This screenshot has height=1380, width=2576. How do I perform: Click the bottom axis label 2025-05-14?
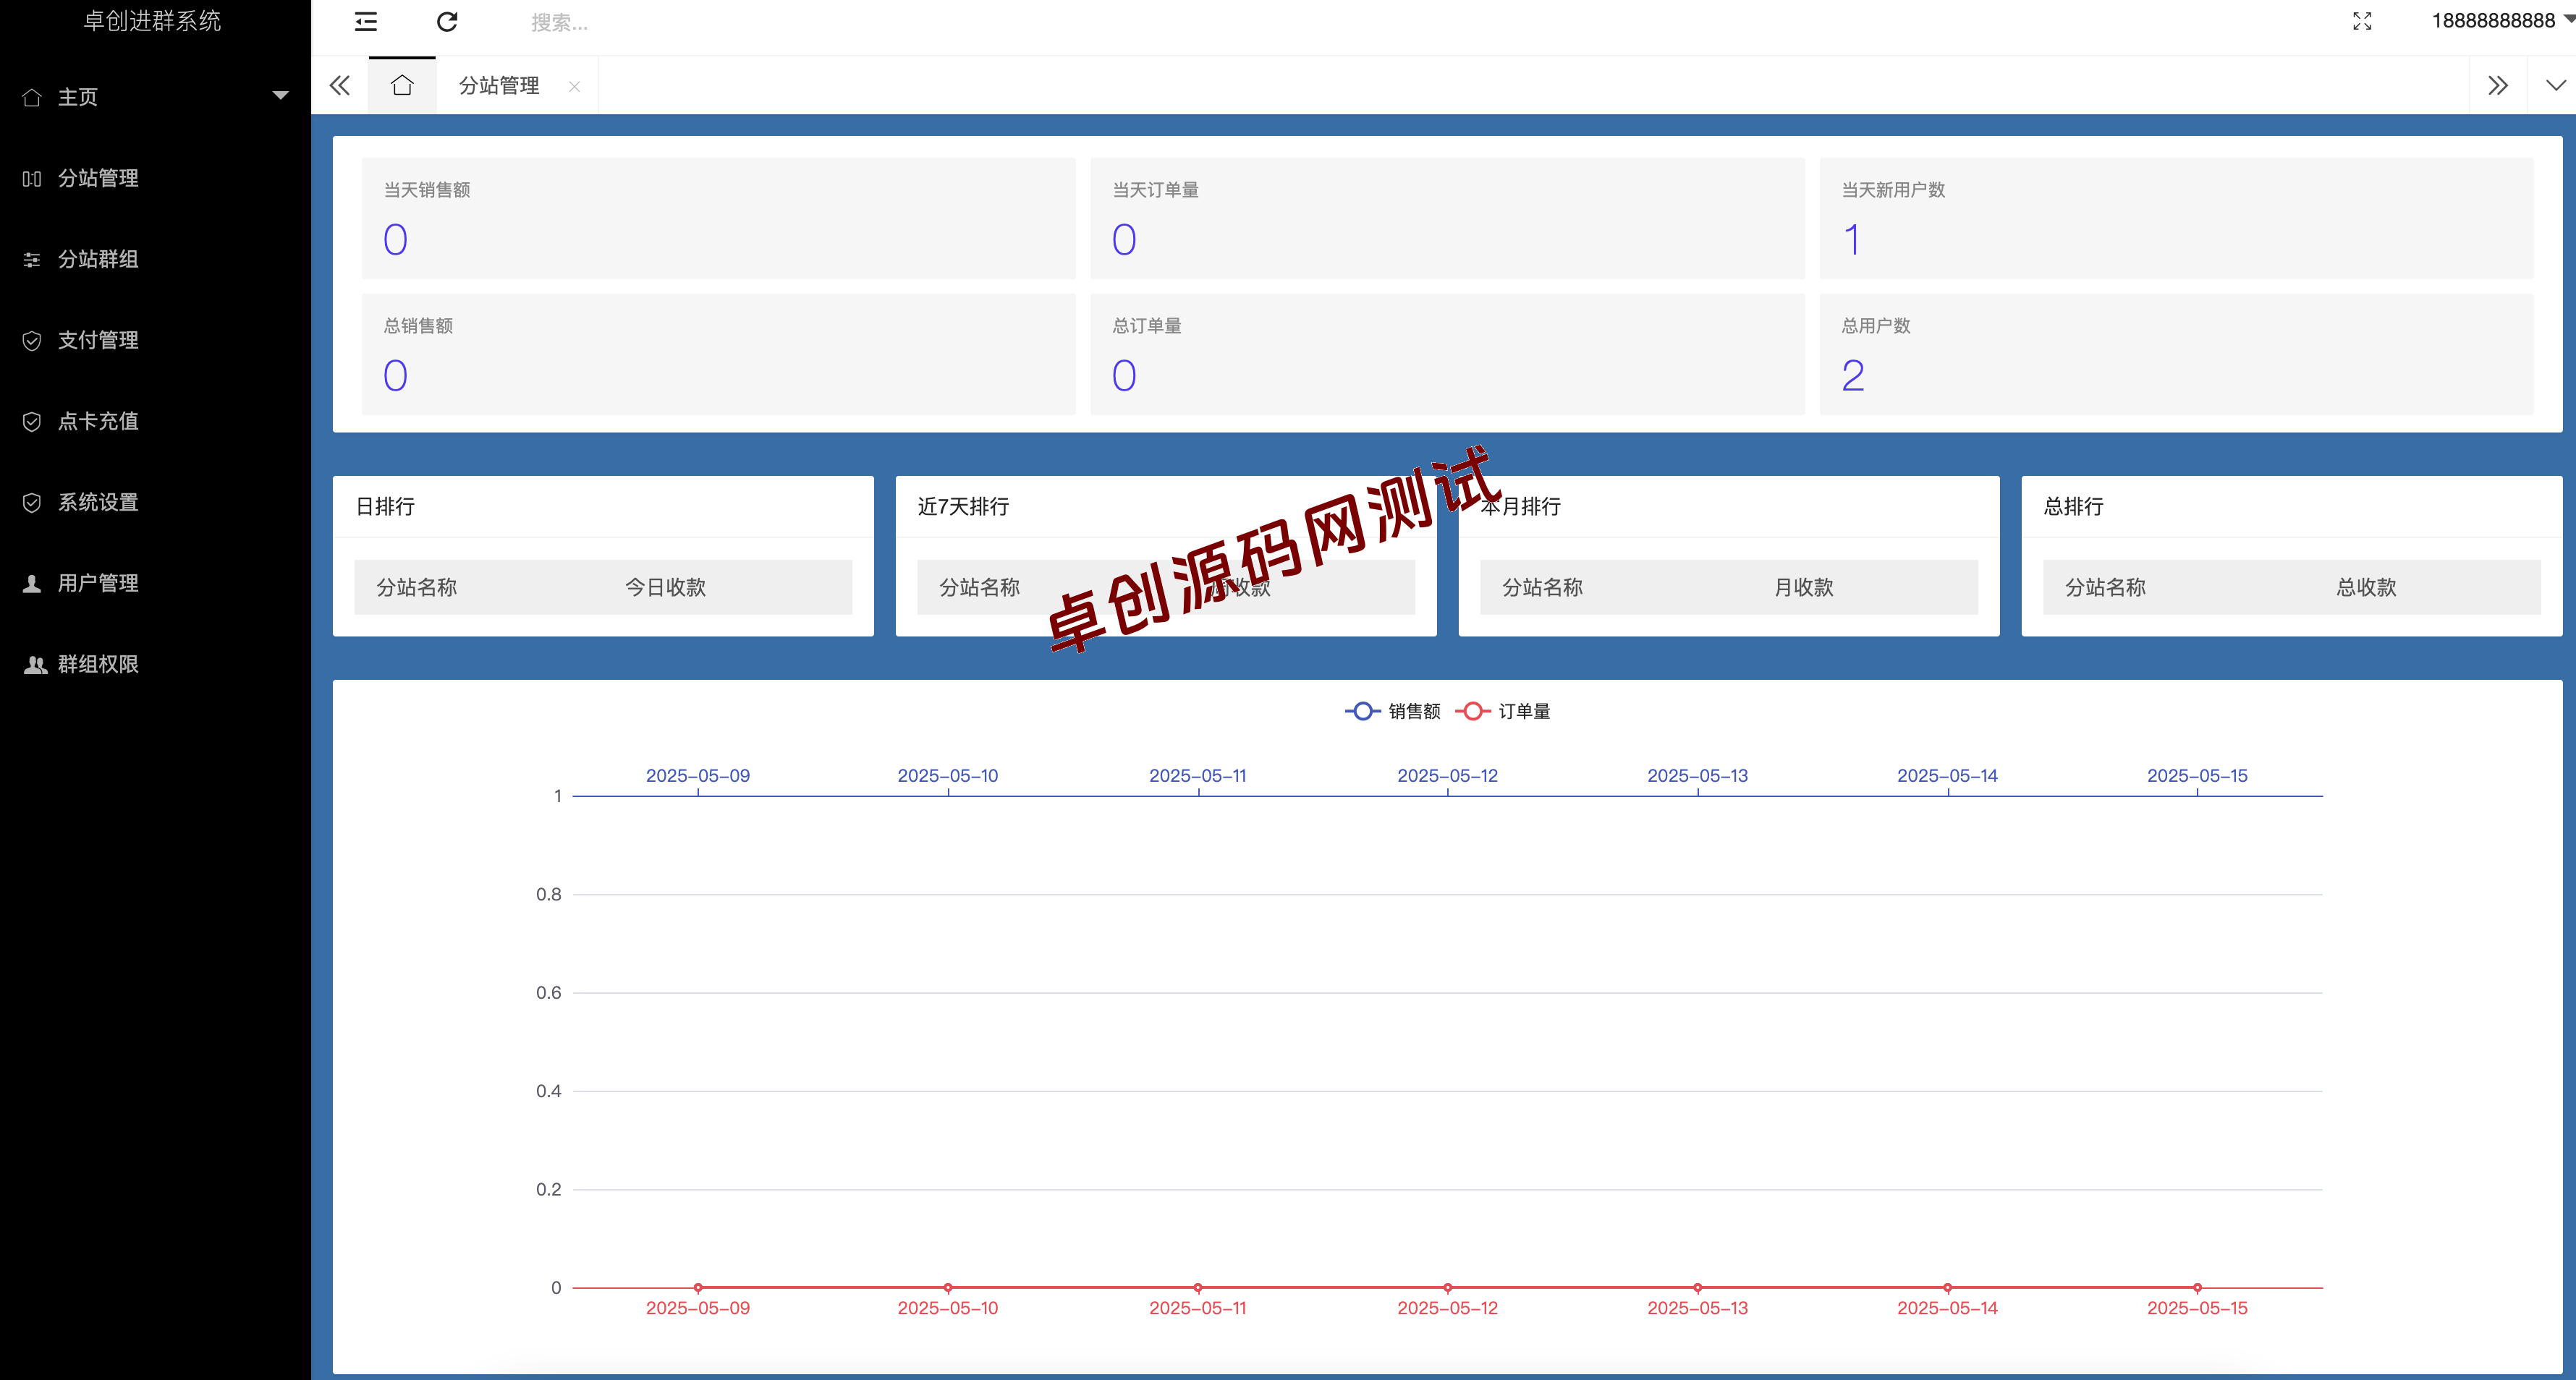(x=1947, y=1308)
